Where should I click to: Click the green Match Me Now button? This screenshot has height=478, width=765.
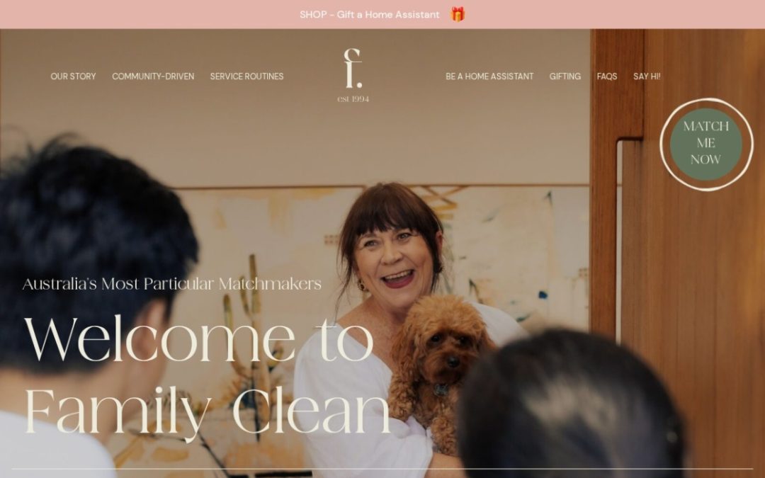coord(706,144)
